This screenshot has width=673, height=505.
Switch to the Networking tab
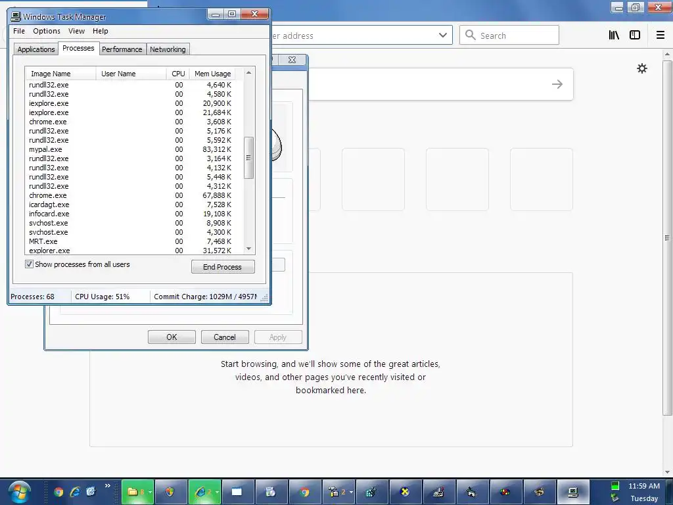(168, 49)
